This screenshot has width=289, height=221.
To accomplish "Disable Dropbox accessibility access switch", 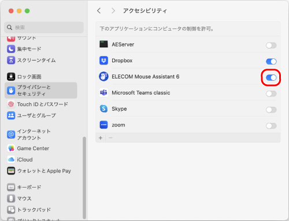I will (x=271, y=62).
